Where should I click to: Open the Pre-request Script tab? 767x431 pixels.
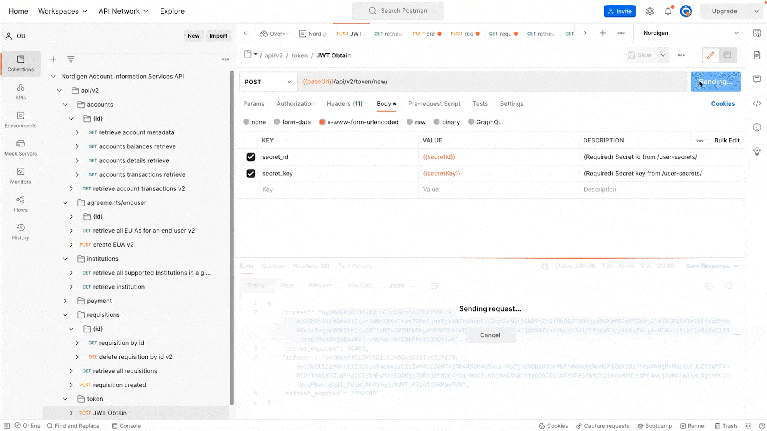434,104
